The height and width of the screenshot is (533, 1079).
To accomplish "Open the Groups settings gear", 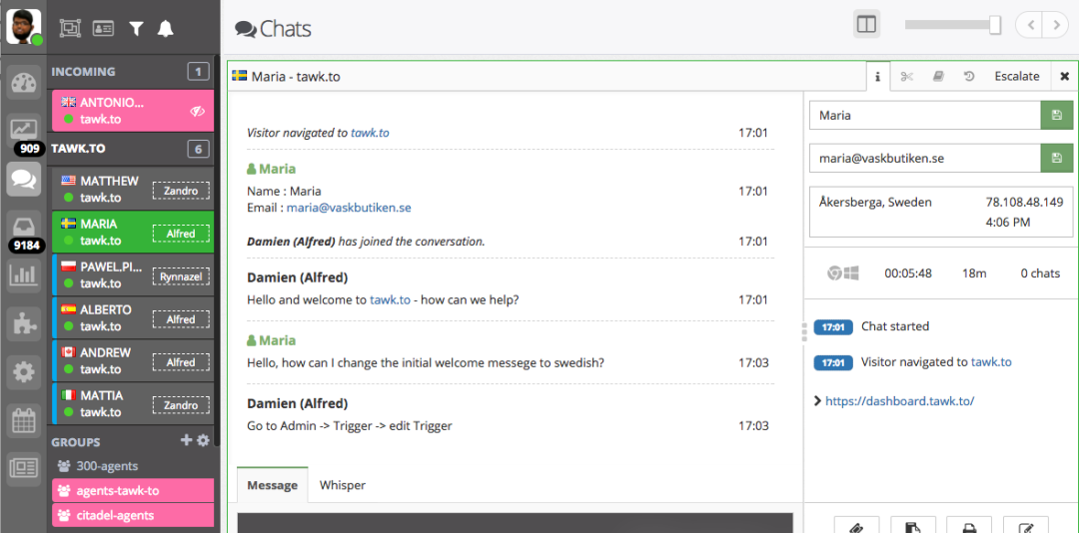I will tap(203, 440).
